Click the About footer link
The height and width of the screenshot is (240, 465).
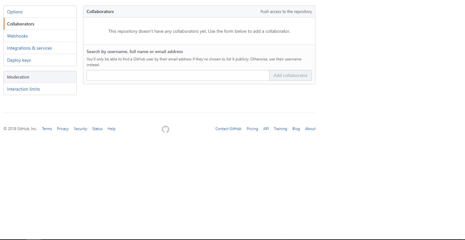(x=310, y=129)
